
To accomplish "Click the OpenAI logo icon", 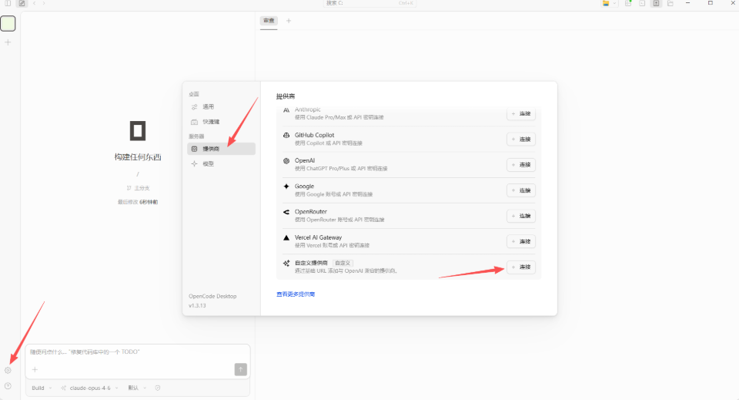I will tap(286, 161).
